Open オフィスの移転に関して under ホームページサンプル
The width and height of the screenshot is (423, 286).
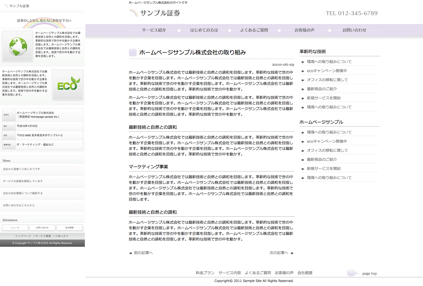point(327,150)
